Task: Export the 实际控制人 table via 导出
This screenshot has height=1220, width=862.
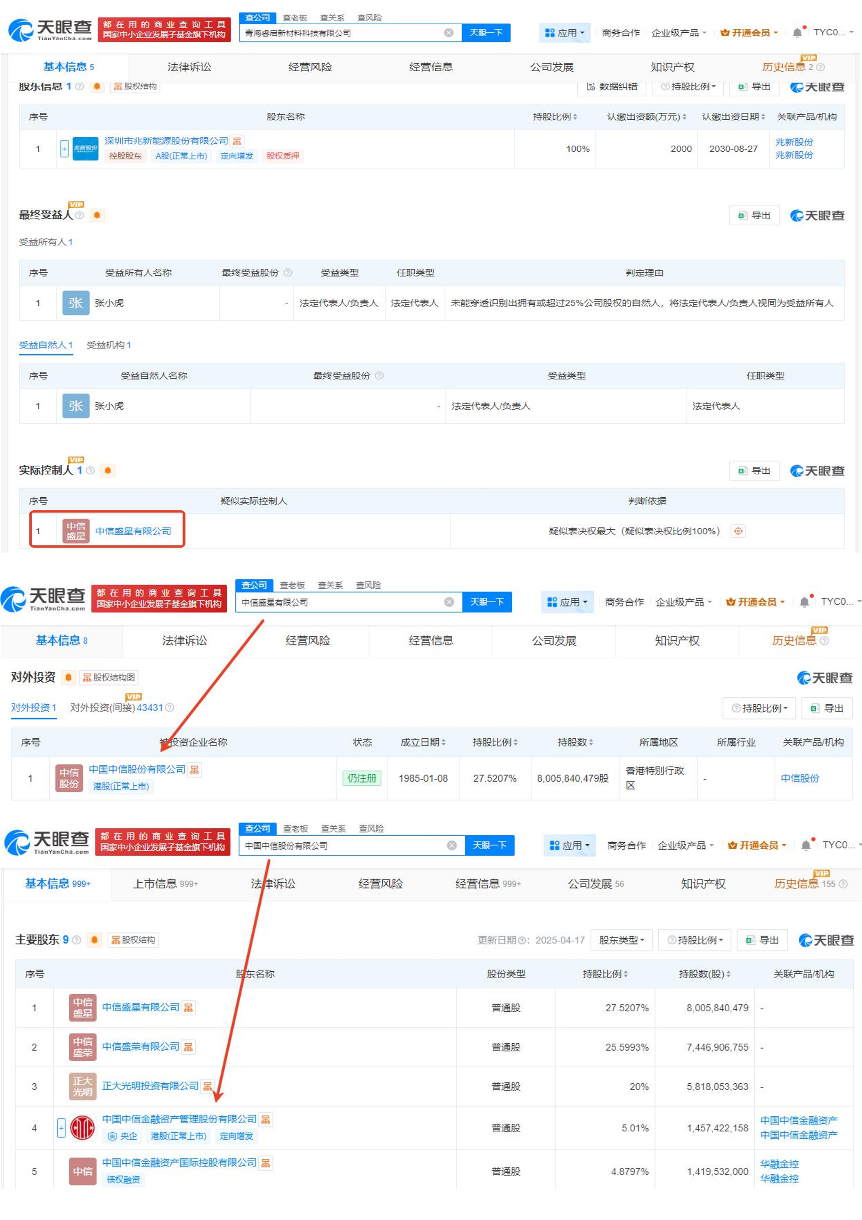Action: pos(754,471)
